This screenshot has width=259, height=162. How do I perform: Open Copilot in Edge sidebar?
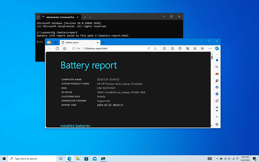coord(217,48)
